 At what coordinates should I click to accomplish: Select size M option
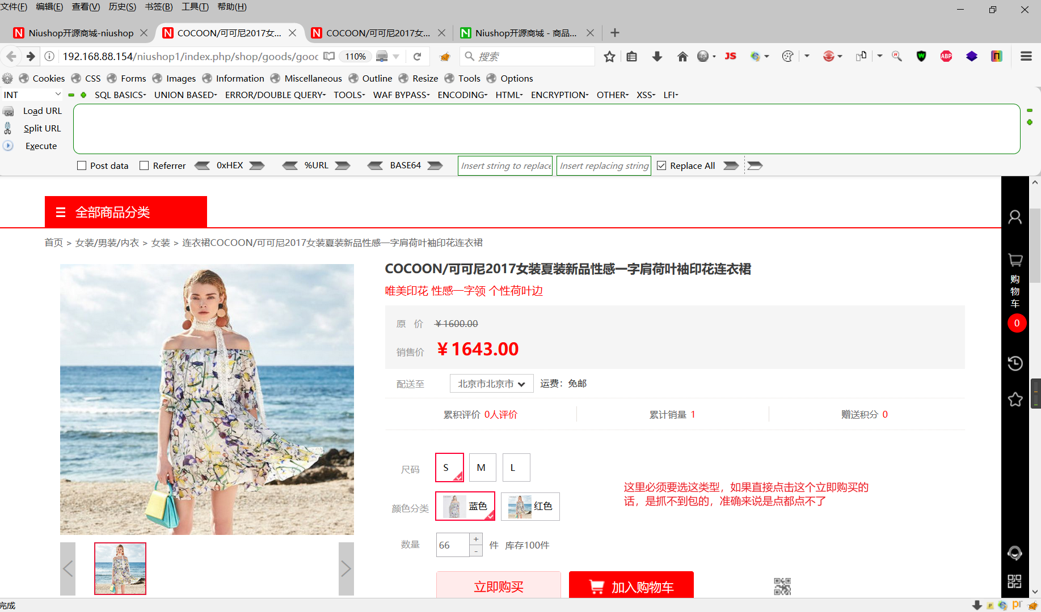pyautogui.click(x=483, y=467)
